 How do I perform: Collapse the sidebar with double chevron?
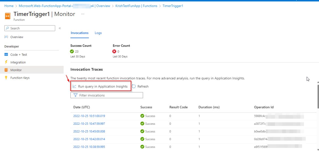[60, 28]
